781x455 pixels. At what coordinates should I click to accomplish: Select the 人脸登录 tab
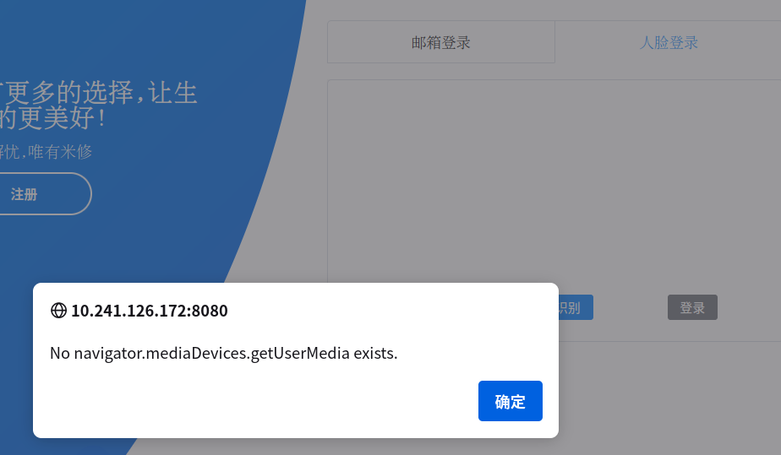coord(668,42)
